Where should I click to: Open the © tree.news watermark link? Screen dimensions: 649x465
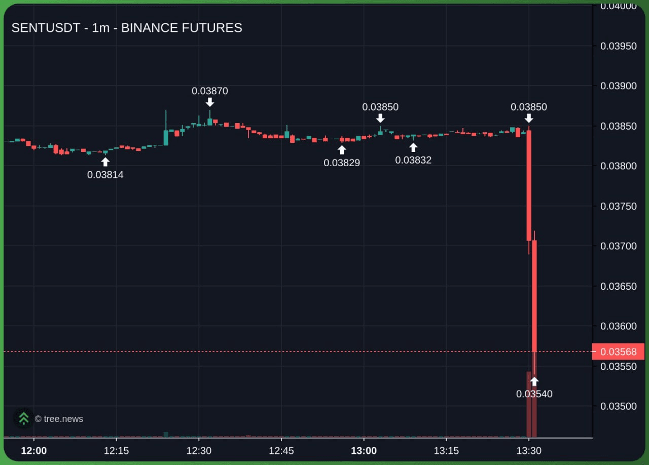point(59,419)
